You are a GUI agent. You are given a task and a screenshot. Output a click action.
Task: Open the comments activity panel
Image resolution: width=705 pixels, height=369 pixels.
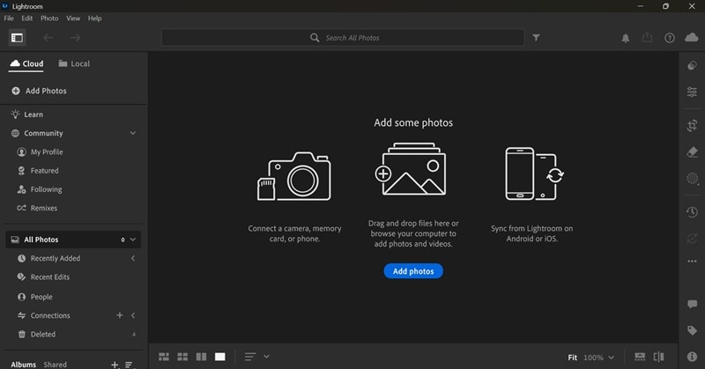(x=693, y=305)
